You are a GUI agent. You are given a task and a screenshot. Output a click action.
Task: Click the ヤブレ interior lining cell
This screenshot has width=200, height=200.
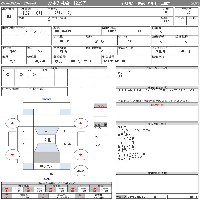coord(101,131)
